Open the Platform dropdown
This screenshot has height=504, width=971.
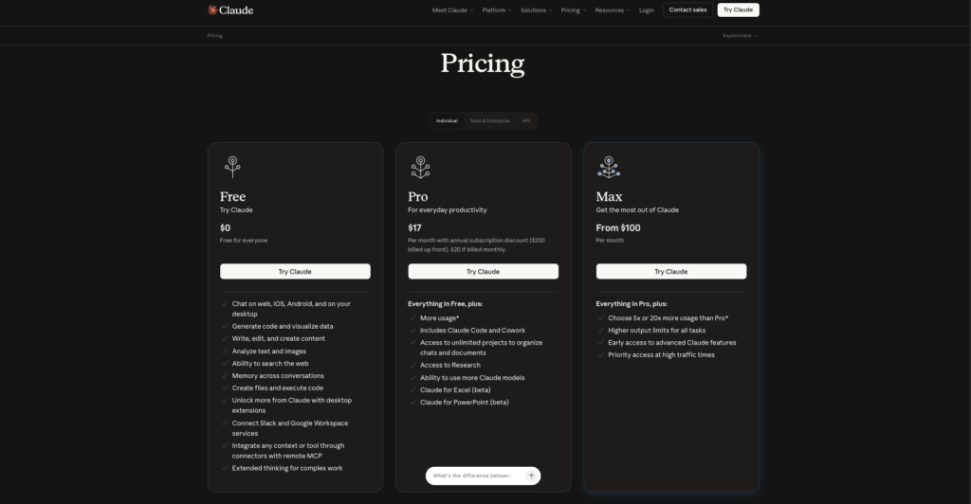pos(497,10)
